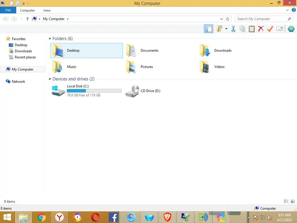Viewport: 297px width, 223px height.
Task: Launch Opera from the taskbar
Action: point(95,217)
